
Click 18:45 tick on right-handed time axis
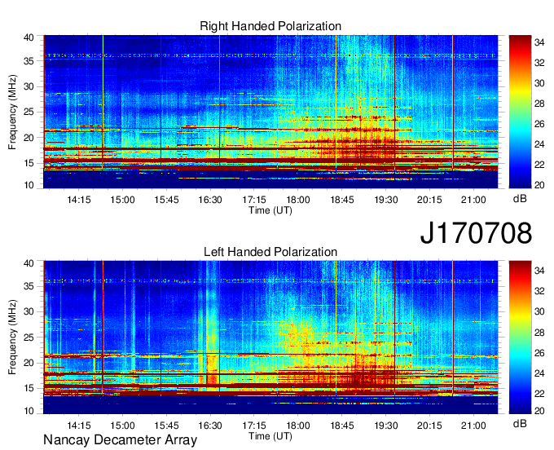[x=342, y=200]
